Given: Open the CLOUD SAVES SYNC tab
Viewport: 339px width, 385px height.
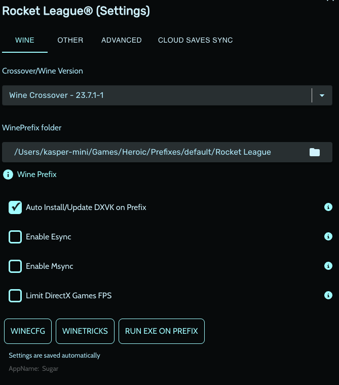Looking at the screenshot, I should (x=195, y=40).
